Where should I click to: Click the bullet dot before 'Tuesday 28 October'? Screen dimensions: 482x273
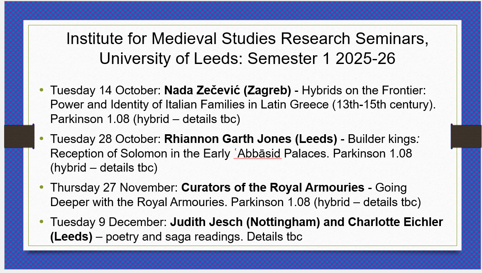(41, 138)
